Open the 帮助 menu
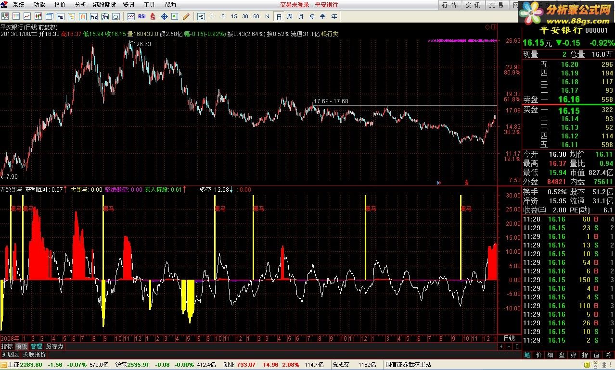 click(170, 5)
